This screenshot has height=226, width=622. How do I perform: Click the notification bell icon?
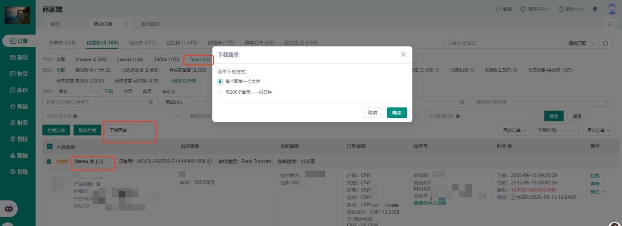[x=595, y=9]
